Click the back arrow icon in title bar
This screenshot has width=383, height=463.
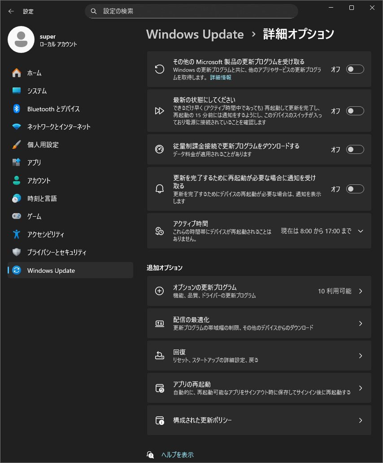pos(11,11)
